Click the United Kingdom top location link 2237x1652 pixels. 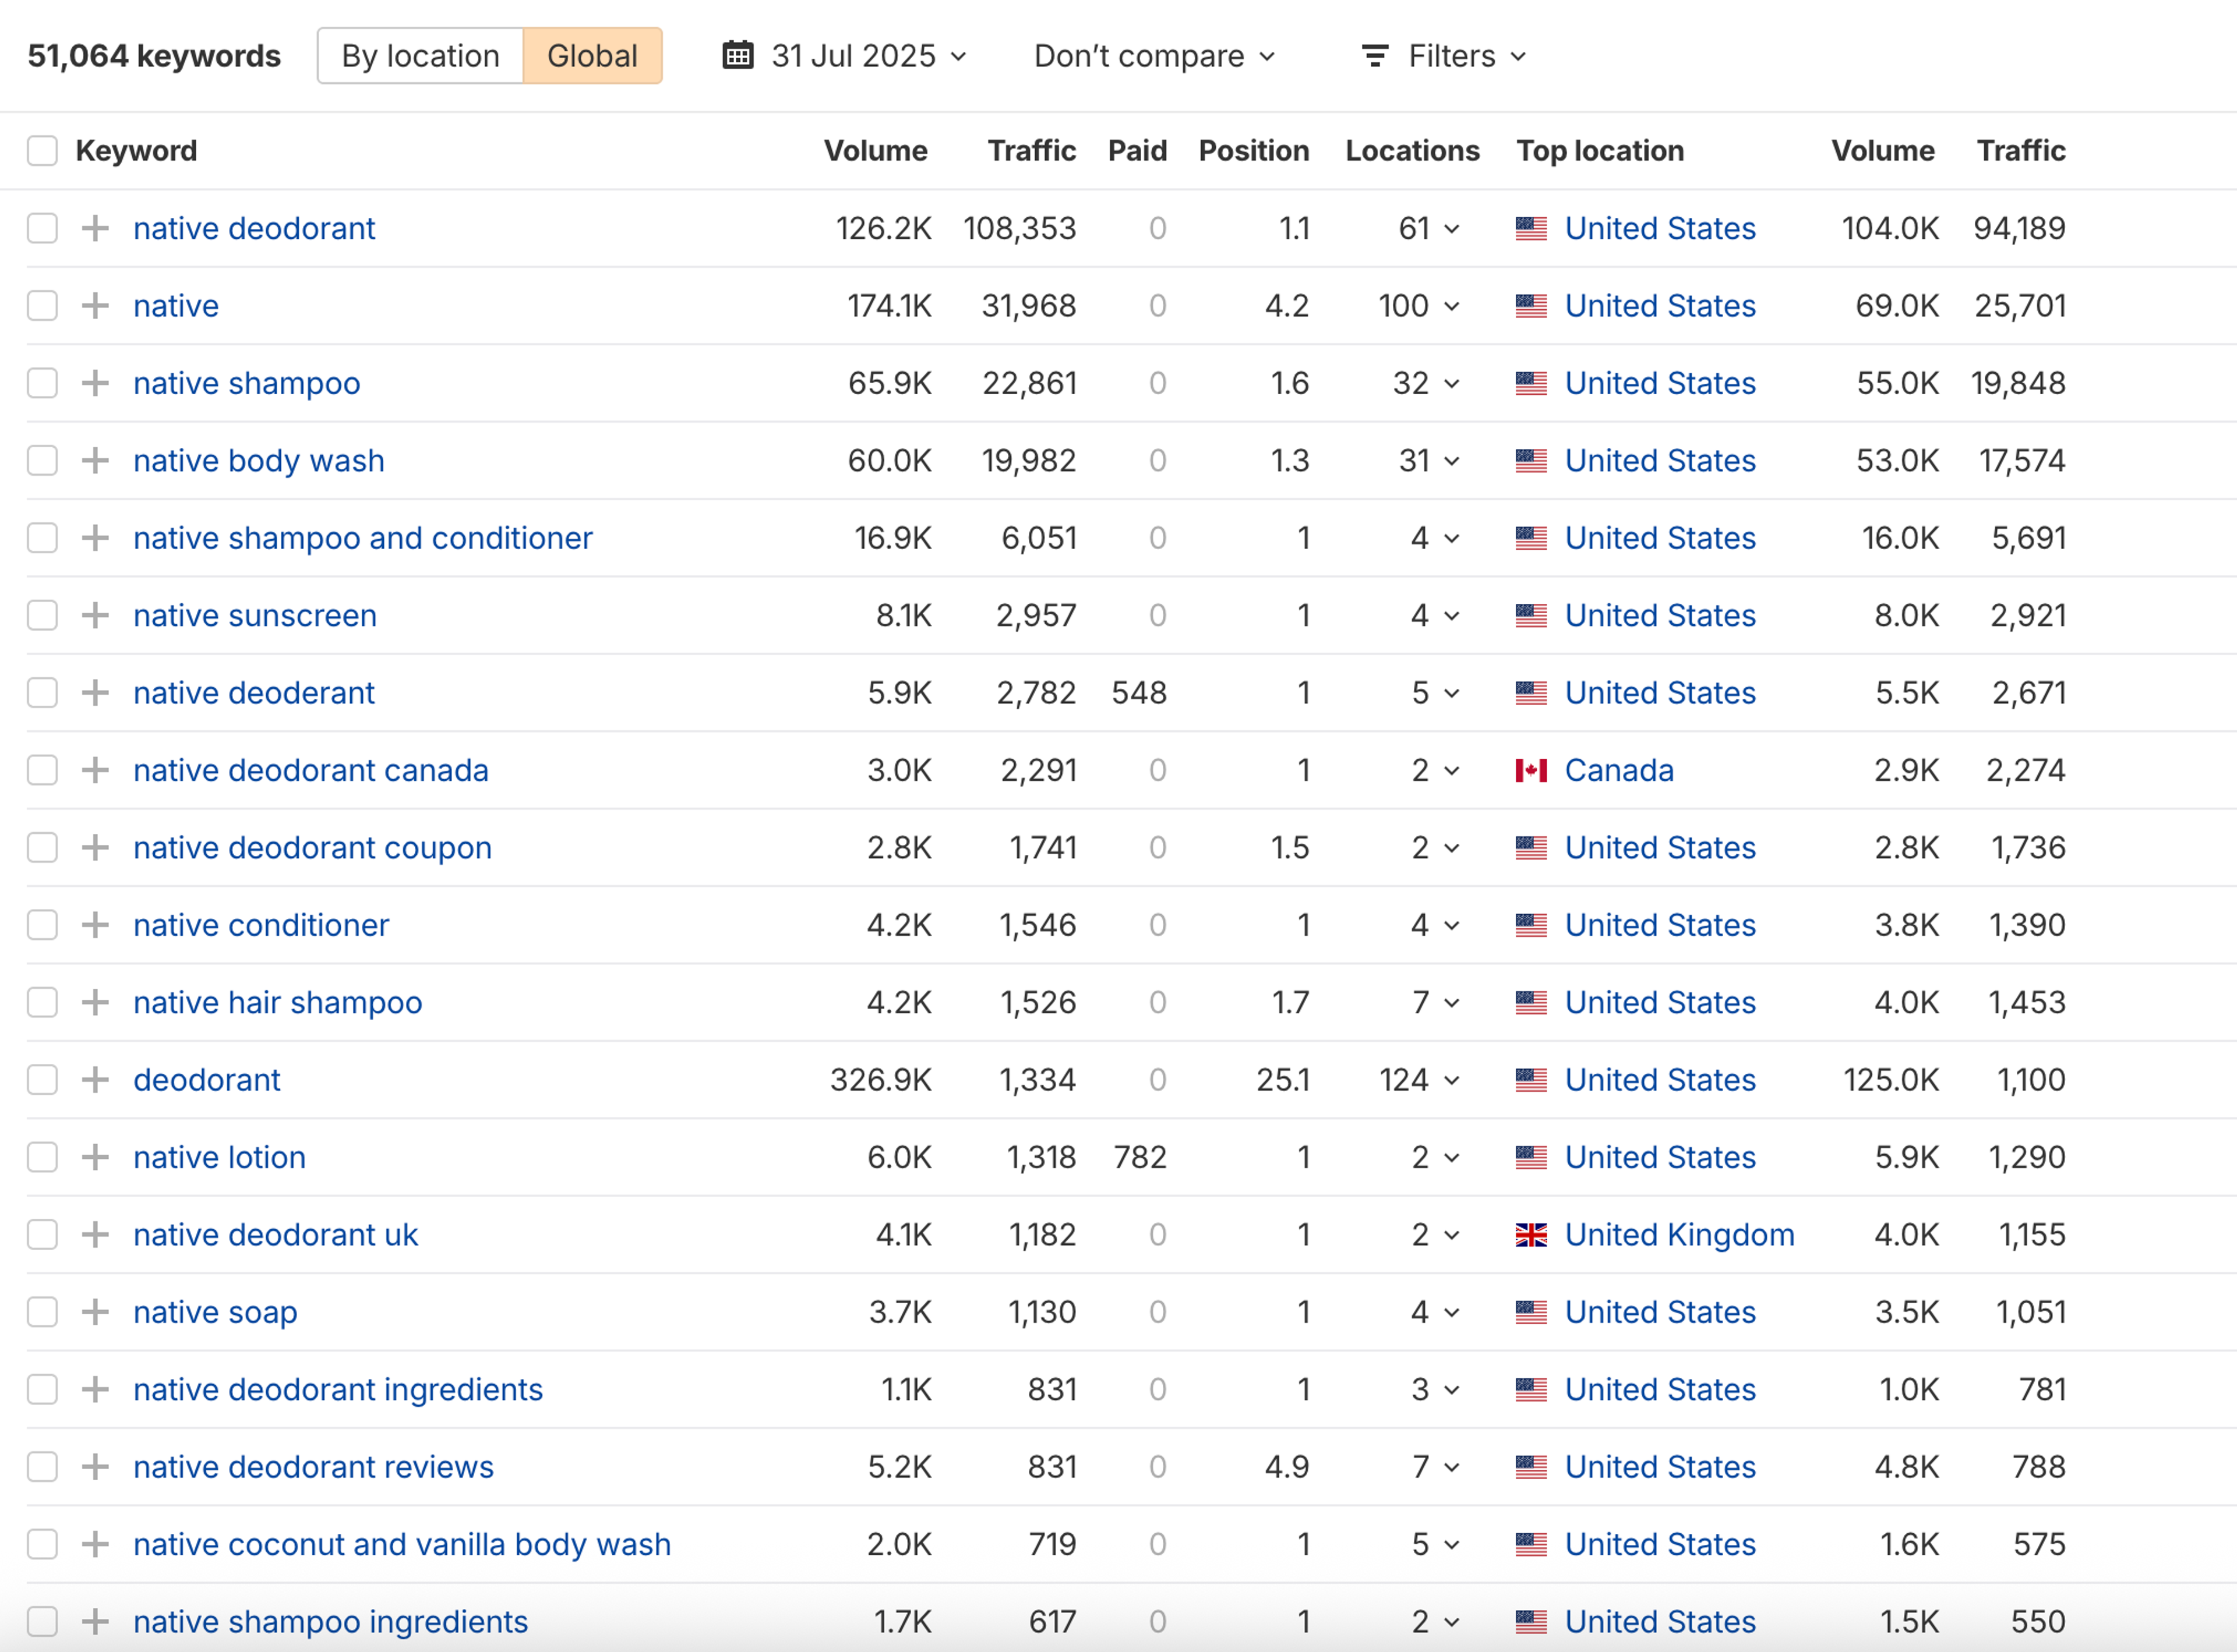(x=1679, y=1235)
